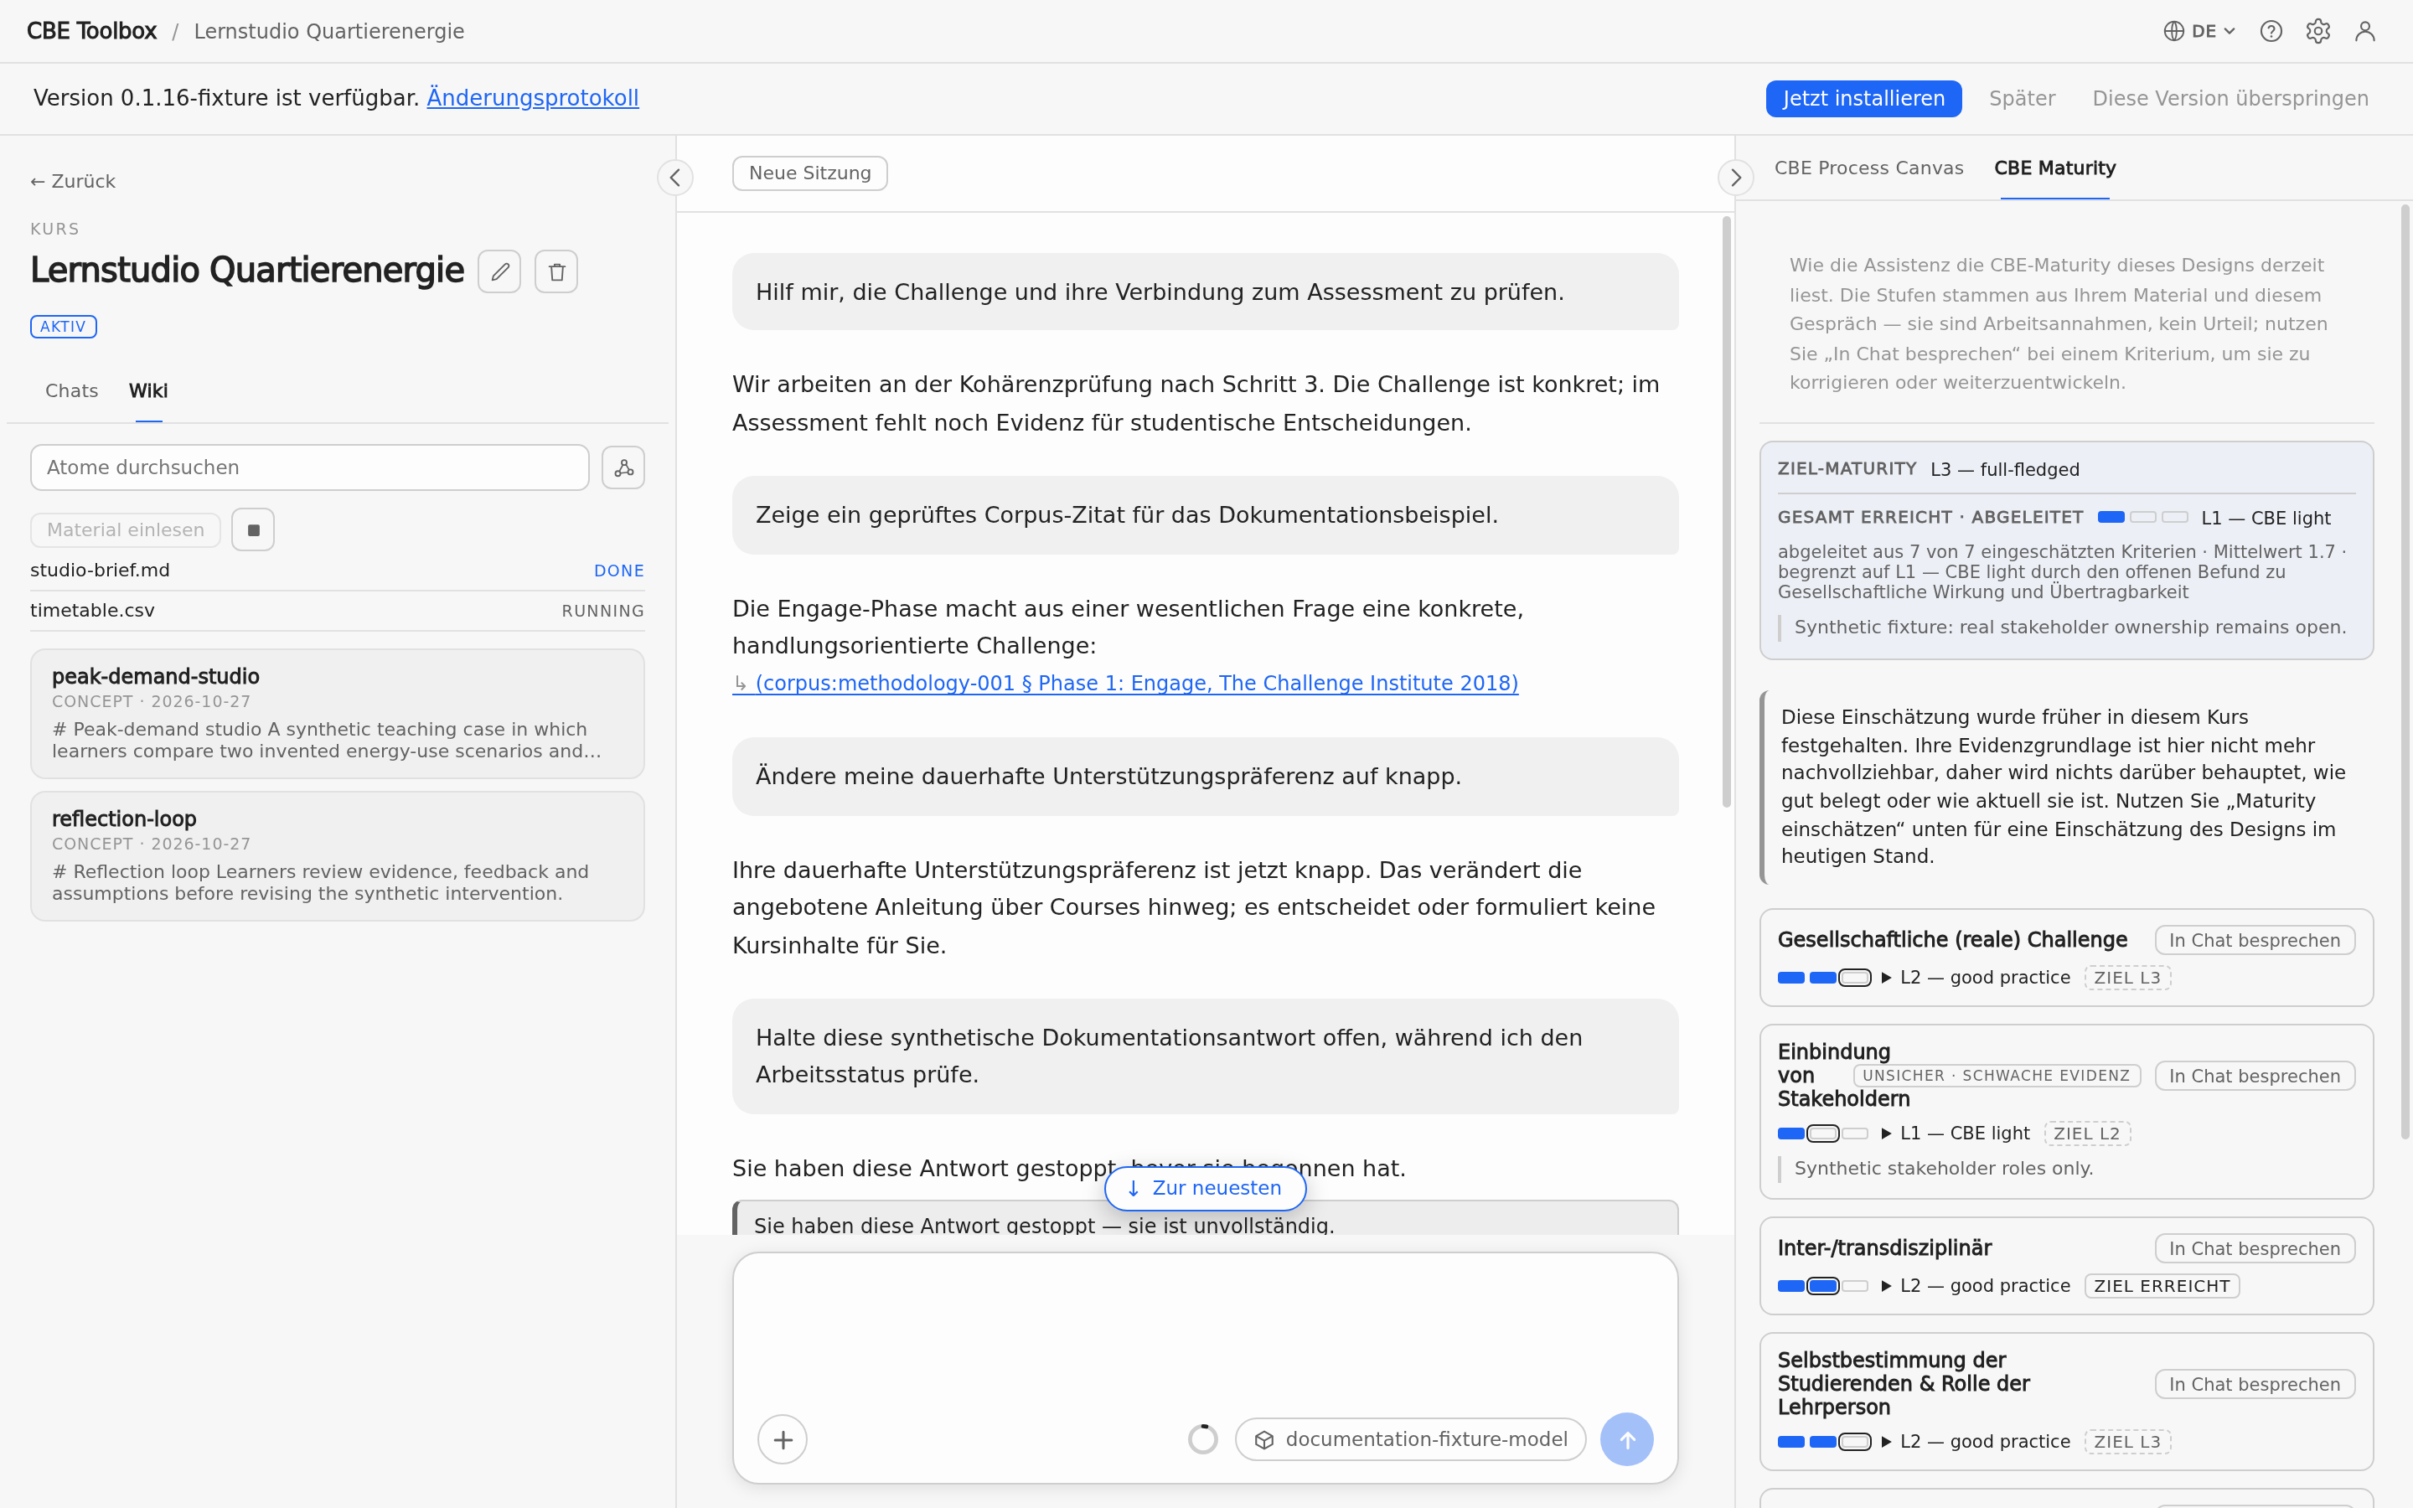Image resolution: width=2413 pixels, height=1508 pixels.
Task: Discuss Selbstbestimmung der Studierenden in chat
Action: [2255, 1384]
